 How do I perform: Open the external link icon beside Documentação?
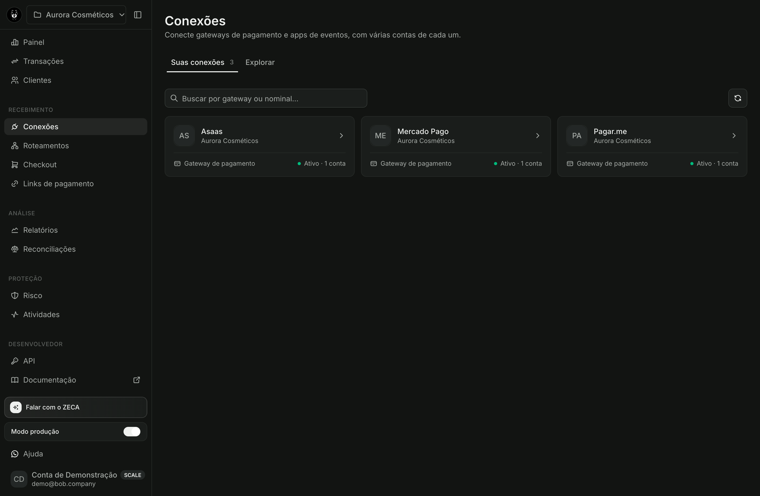pyautogui.click(x=137, y=380)
